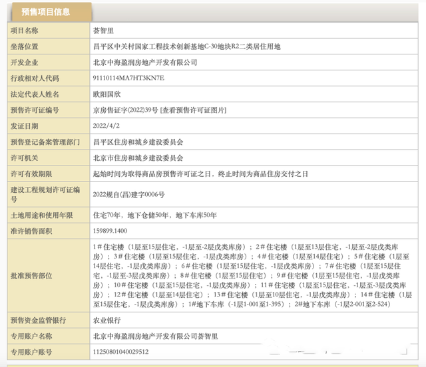Select the value 2022规自(昌)建字0006号
The image size is (426, 367).
pos(128,195)
